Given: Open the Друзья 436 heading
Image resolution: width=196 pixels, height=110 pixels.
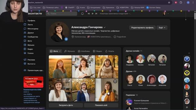Looking at the screenshot, I should pyautogui.click(x=131, y=71).
